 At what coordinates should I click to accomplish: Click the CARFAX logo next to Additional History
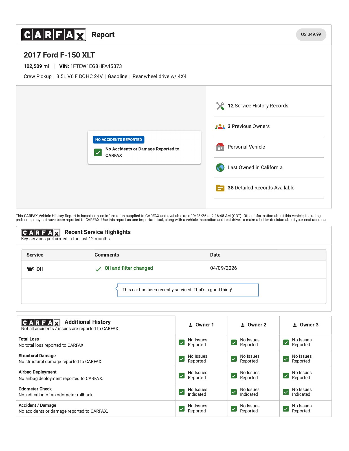coord(41,323)
